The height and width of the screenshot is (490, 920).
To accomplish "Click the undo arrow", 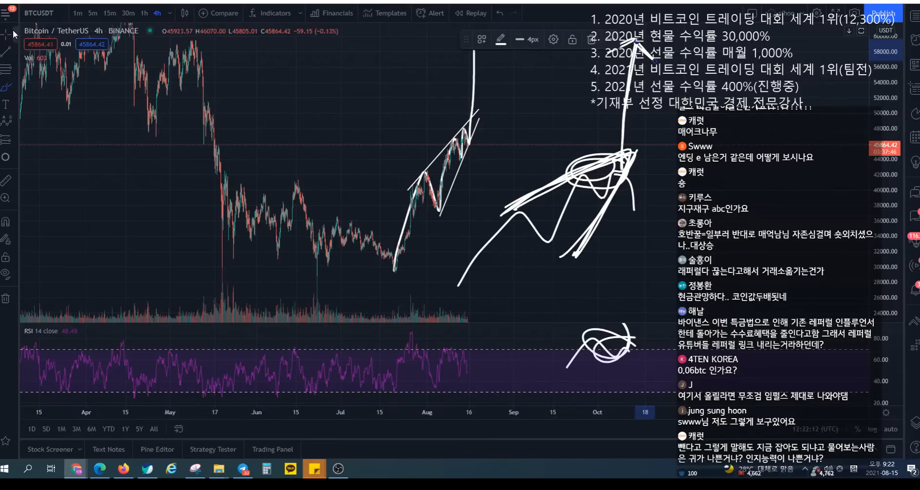I will point(500,13).
